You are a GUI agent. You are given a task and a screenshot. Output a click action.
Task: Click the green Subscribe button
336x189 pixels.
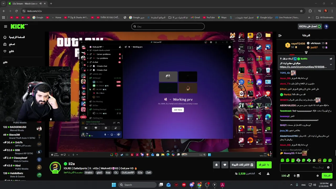(x=264, y=165)
